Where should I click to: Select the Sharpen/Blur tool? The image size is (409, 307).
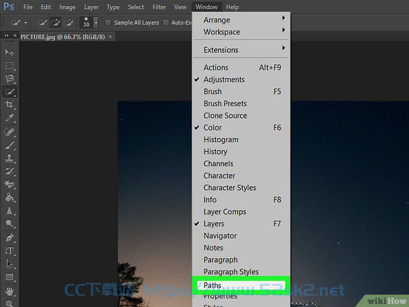pyautogui.click(x=10, y=210)
